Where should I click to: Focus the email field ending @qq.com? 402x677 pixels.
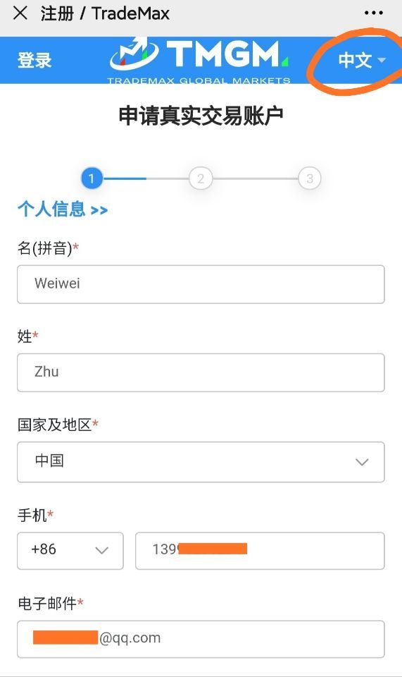click(x=201, y=639)
